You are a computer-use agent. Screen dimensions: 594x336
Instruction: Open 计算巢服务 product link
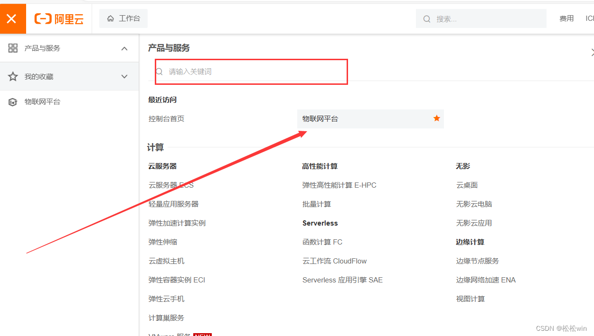pos(166,318)
